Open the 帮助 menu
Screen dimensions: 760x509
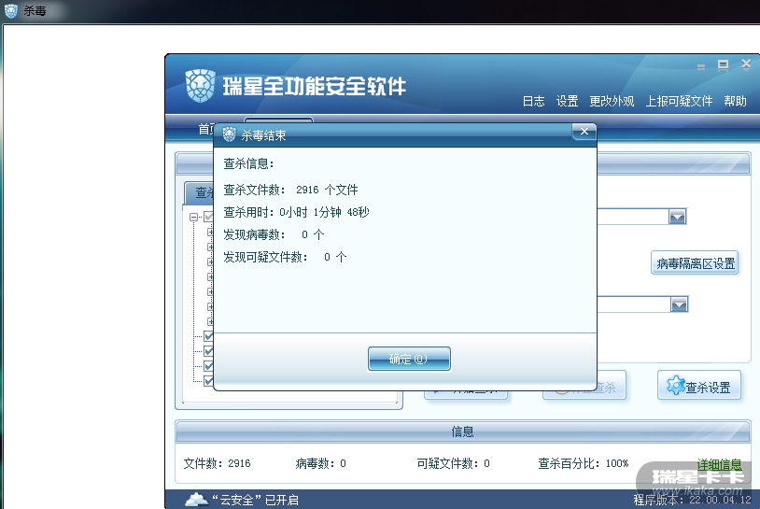(735, 101)
